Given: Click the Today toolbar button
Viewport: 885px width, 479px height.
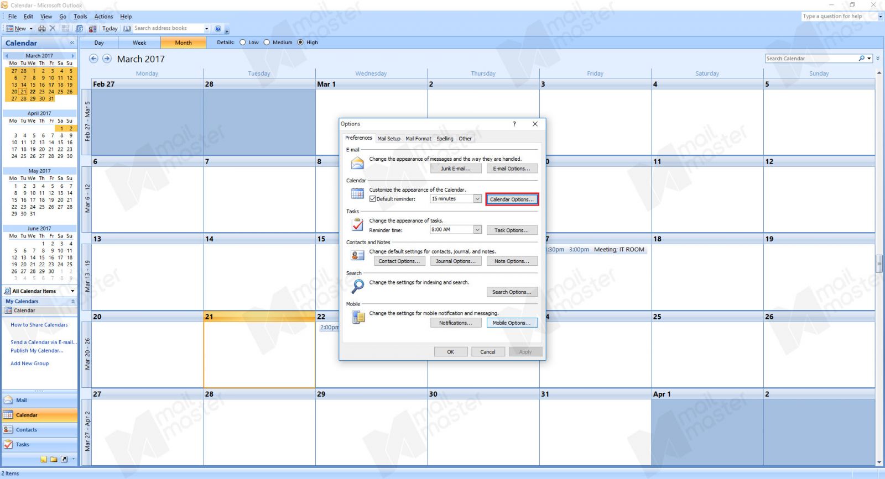Looking at the screenshot, I should click(110, 29).
